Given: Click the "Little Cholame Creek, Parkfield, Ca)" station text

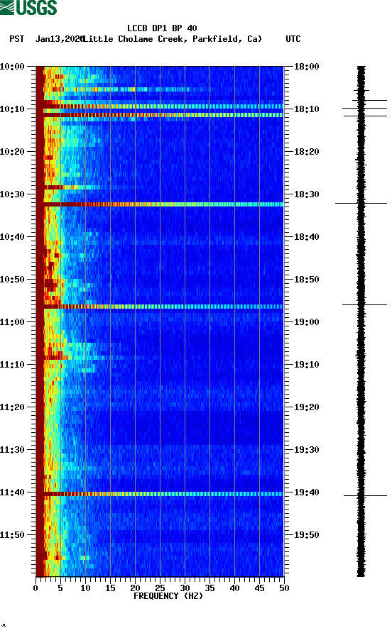Looking at the screenshot, I should click(x=172, y=39).
